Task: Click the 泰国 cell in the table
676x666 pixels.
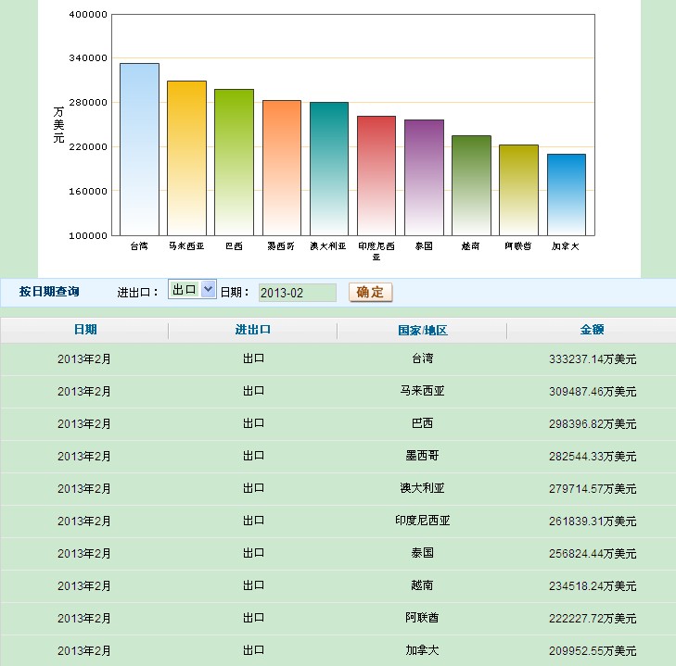Action: pyautogui.click(x=423, y=553)
